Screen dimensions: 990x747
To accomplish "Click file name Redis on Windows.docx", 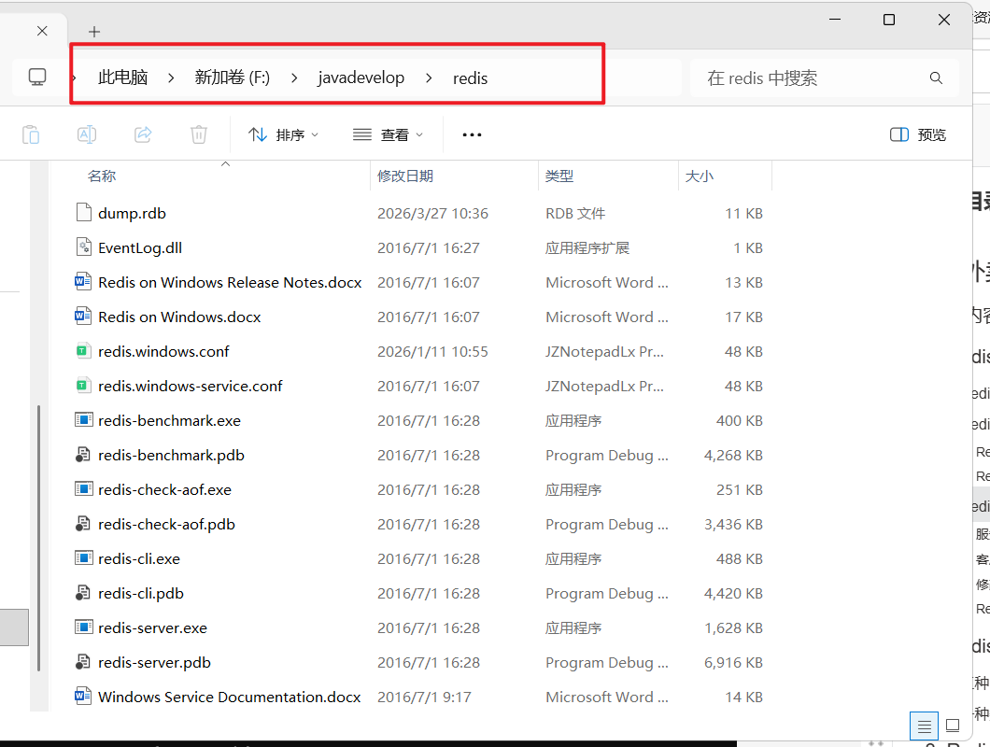I will coord(179,317).
